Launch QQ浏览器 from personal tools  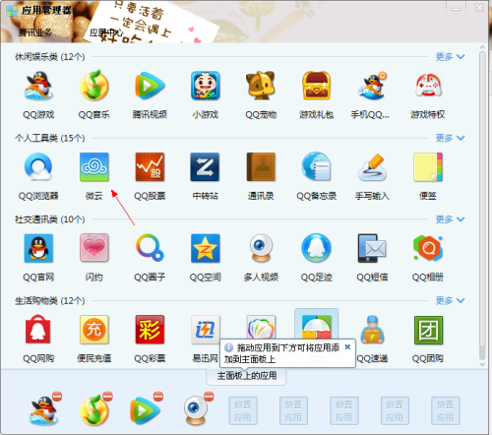38,167
